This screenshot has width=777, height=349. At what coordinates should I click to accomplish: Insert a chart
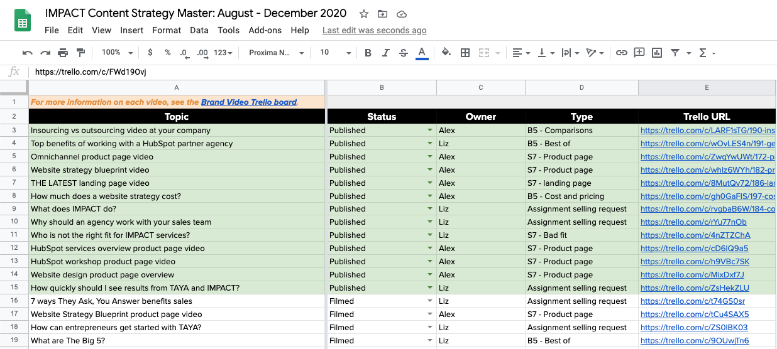coord(657,53)
